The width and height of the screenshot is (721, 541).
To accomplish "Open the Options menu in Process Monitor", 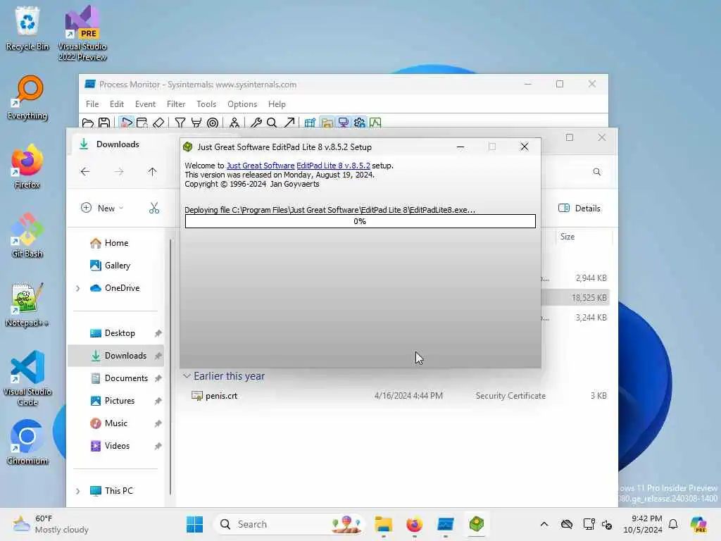I will 242,104.
